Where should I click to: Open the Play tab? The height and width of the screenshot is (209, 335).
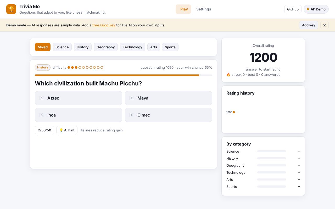click(x=183, y=9)
